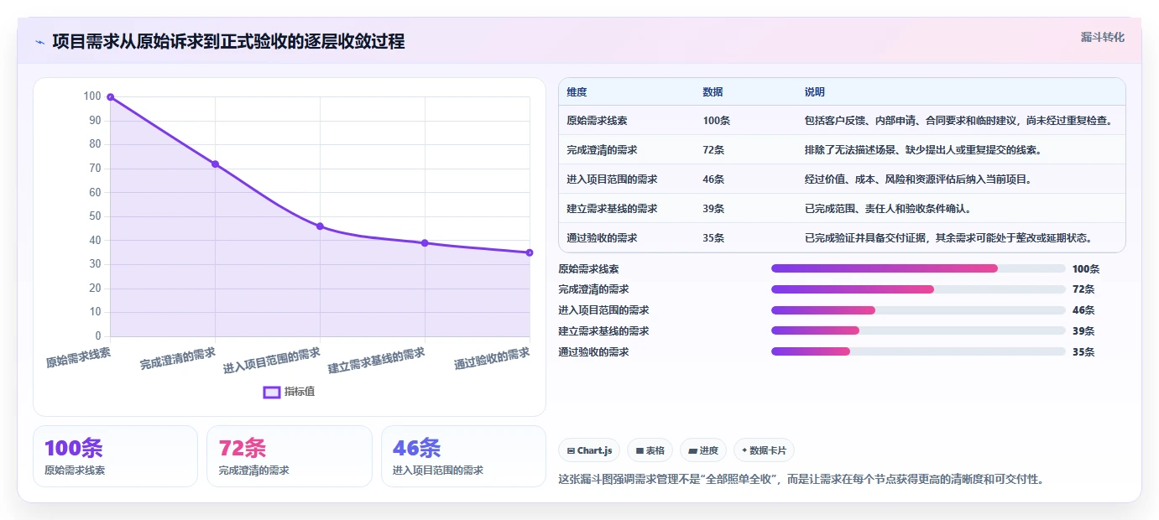The height and width of the screenshot is (520, 1159).
Task: Click the footer note starting 这张漏斗图强调
Action: pyautogui.click(x=801, y=480)
